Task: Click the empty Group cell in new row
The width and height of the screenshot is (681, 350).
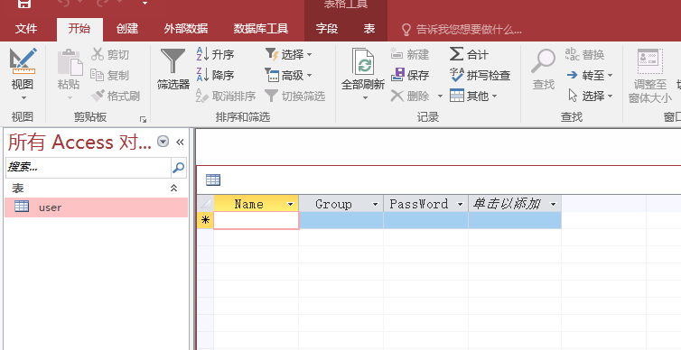Action: pos(340,220)
